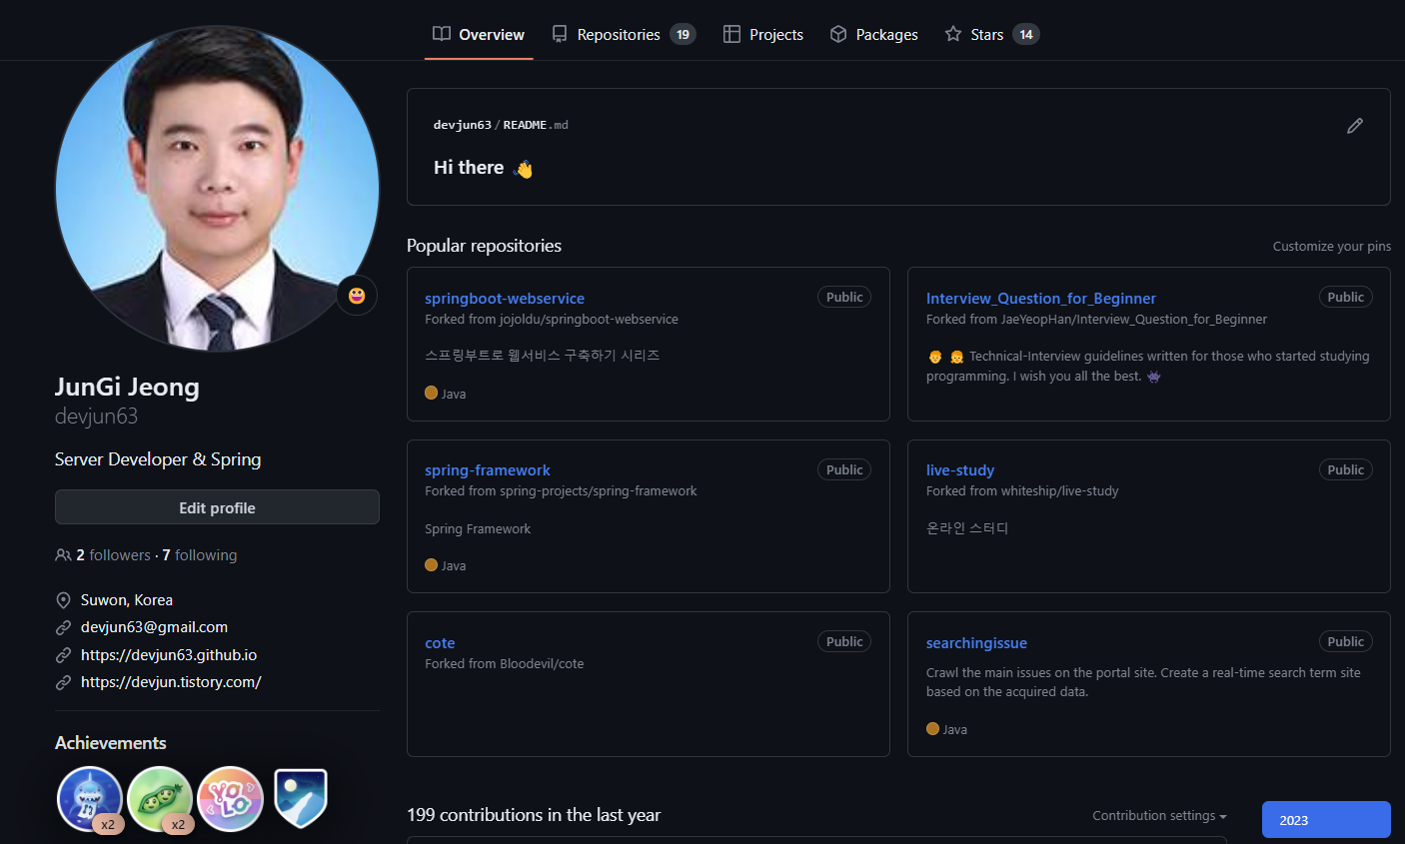1405x844 pixels.
Task: Open the 7 following link
Action: click(200, 555)
